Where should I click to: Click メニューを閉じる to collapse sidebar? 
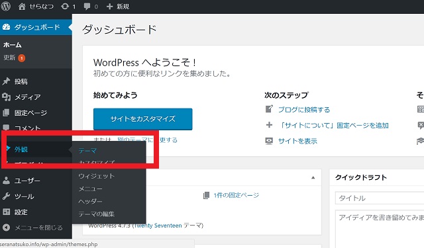coord(38,227)
